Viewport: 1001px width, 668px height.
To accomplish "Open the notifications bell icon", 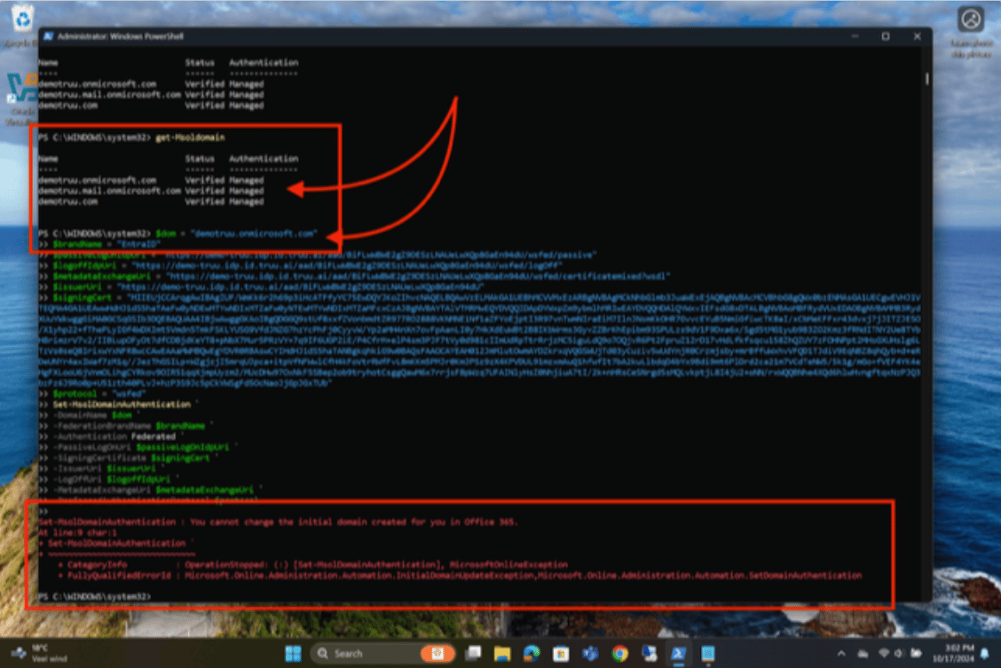I will (x=985, y=653).
